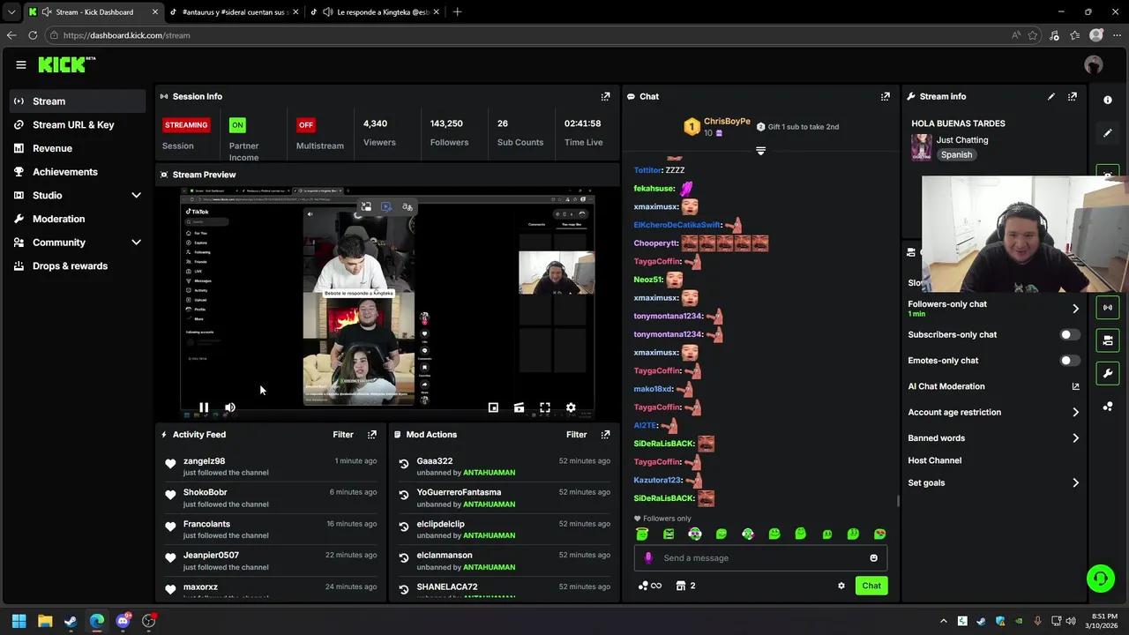Open stream preview settings gear
This screenshot has width=1129, height=635.
[571, 407]
